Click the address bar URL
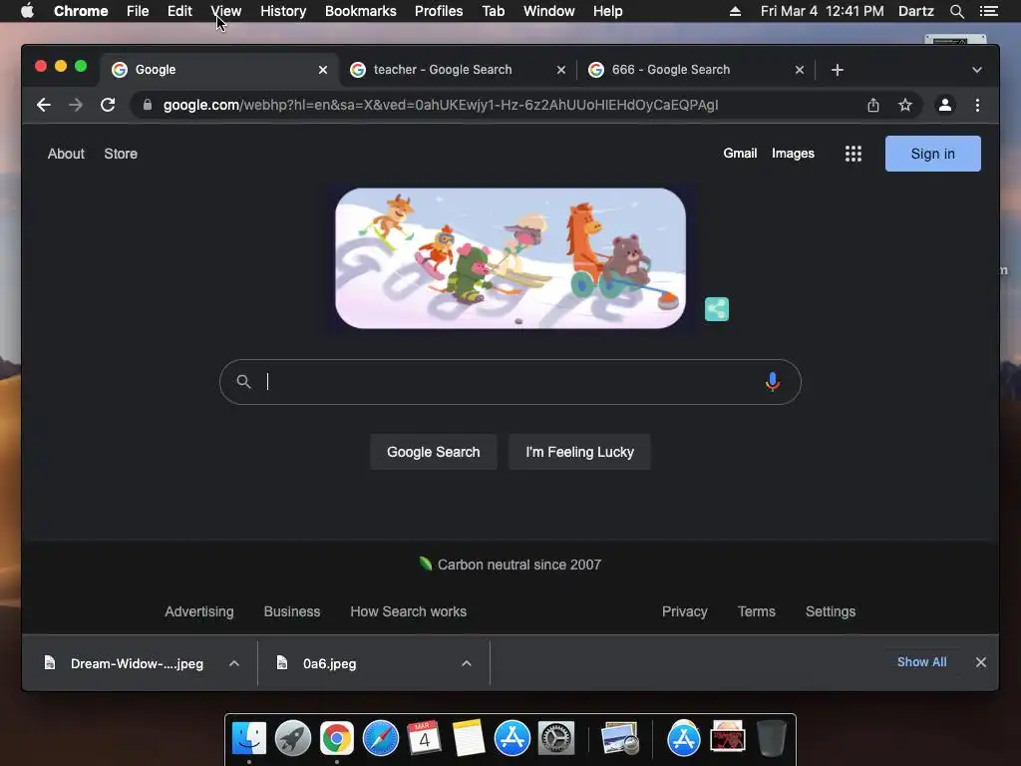This screenshot has height=766, width=1021. pyautogui.click(x=441, y=105)
